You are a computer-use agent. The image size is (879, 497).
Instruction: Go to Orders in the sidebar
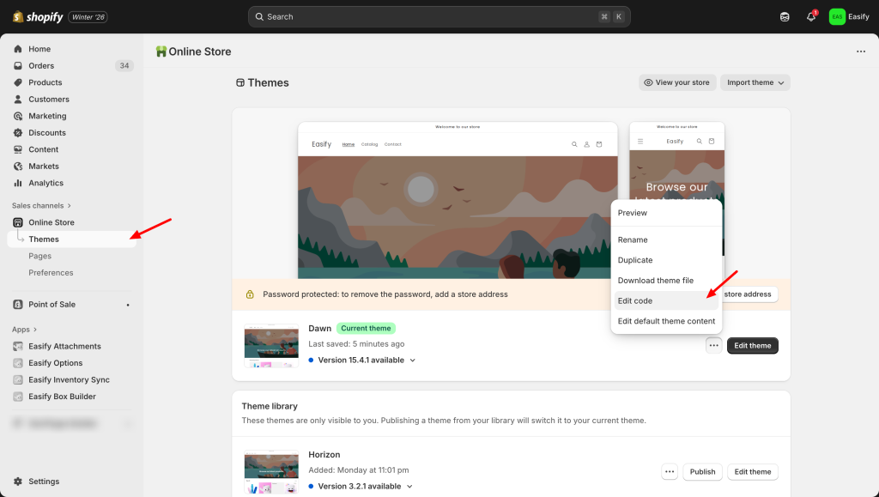point(41,66)
